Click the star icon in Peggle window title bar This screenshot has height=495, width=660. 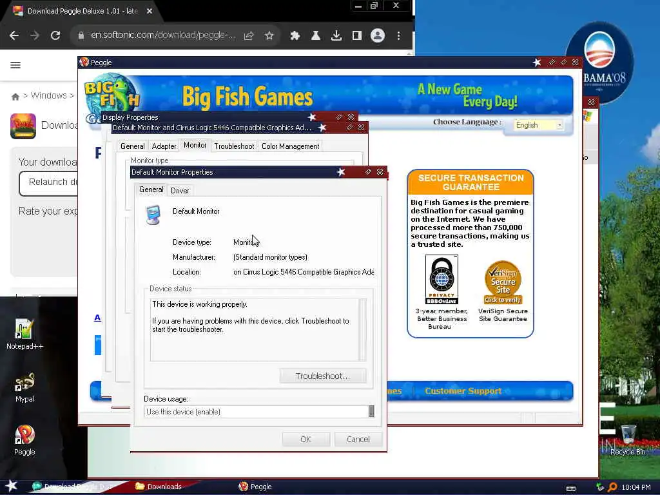(x=537, y=63)
